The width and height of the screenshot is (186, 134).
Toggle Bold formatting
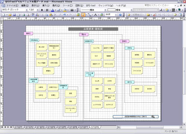(x=42, y=10)
